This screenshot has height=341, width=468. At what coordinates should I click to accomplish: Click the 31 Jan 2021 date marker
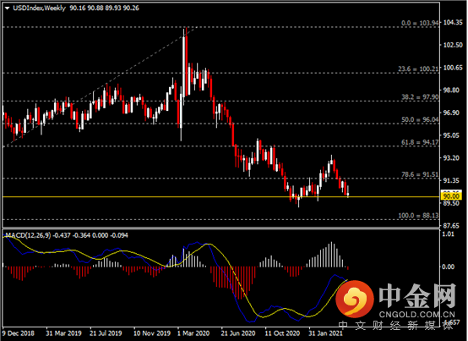click(x=325, y=333)
